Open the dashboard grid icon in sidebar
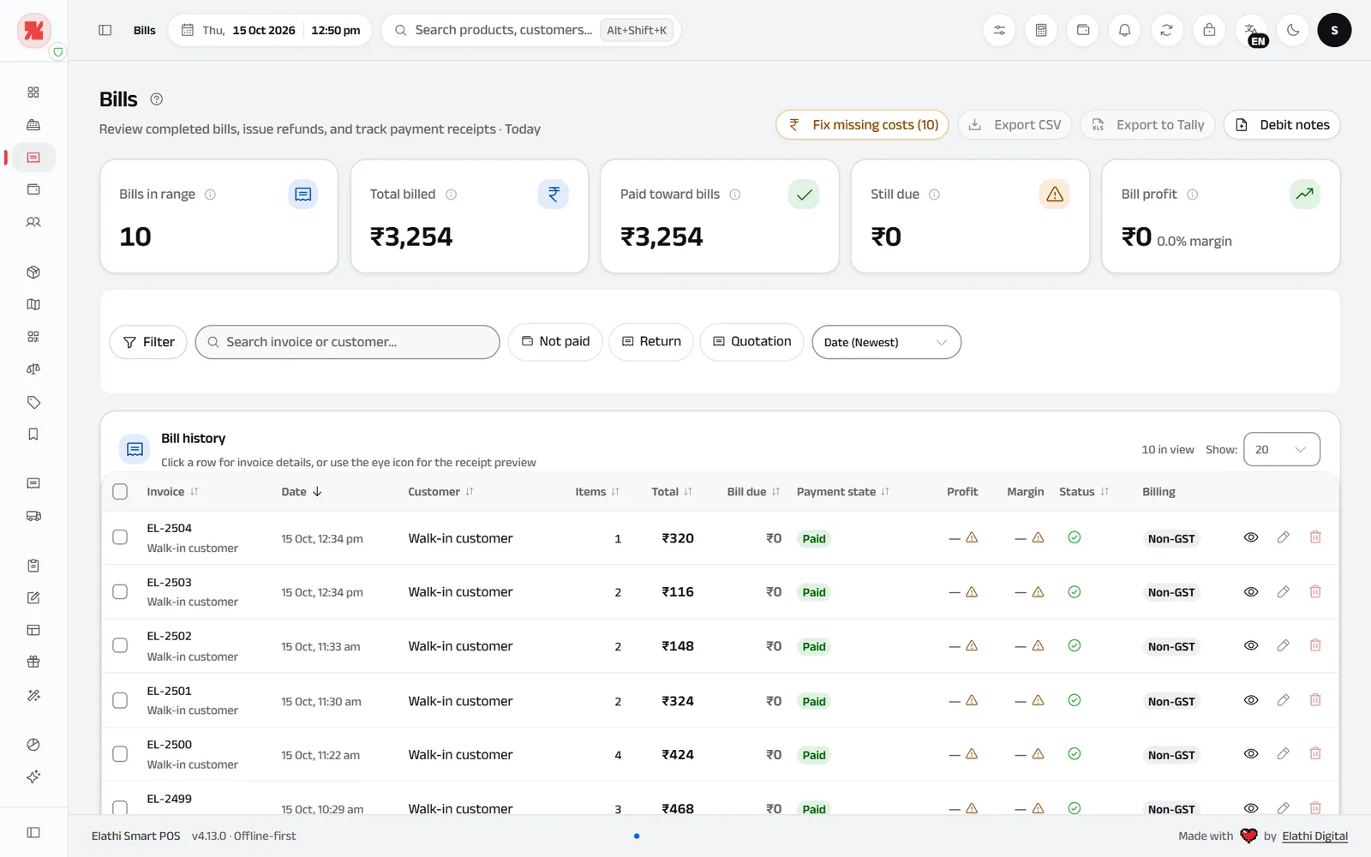Viewport: 1371px width, 857px height. 33,93
